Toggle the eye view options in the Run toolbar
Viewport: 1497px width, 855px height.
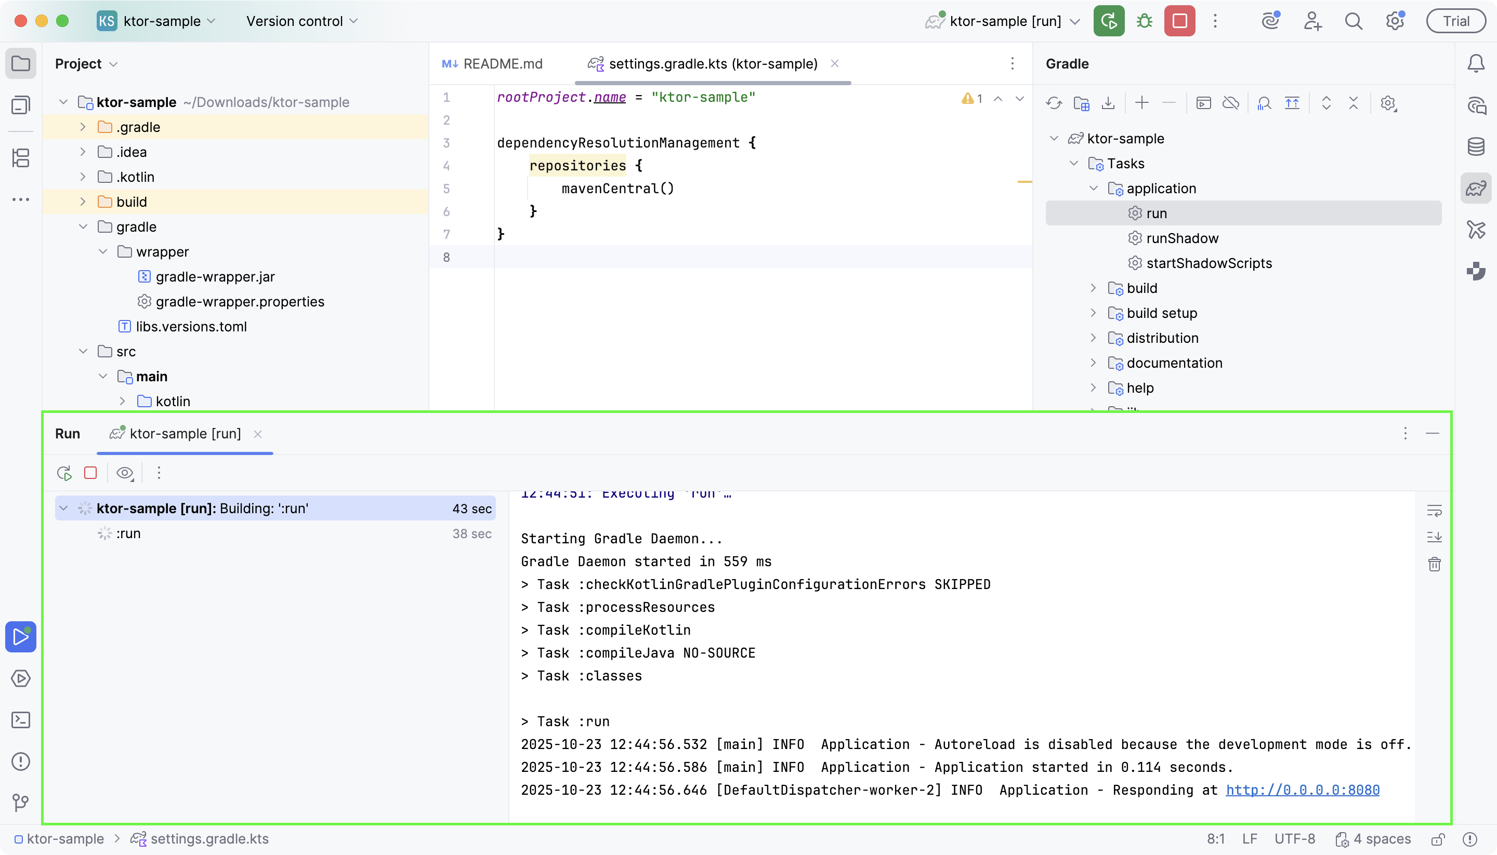(x=125, y=473)
